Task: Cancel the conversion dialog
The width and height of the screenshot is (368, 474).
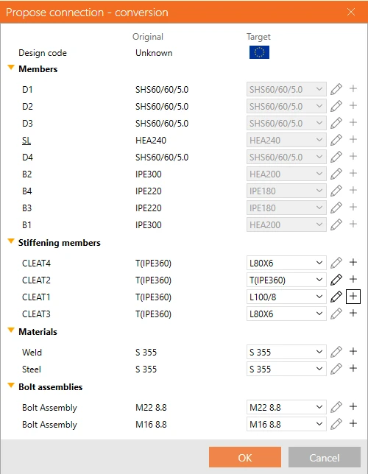Action: [x=325, y=457]
